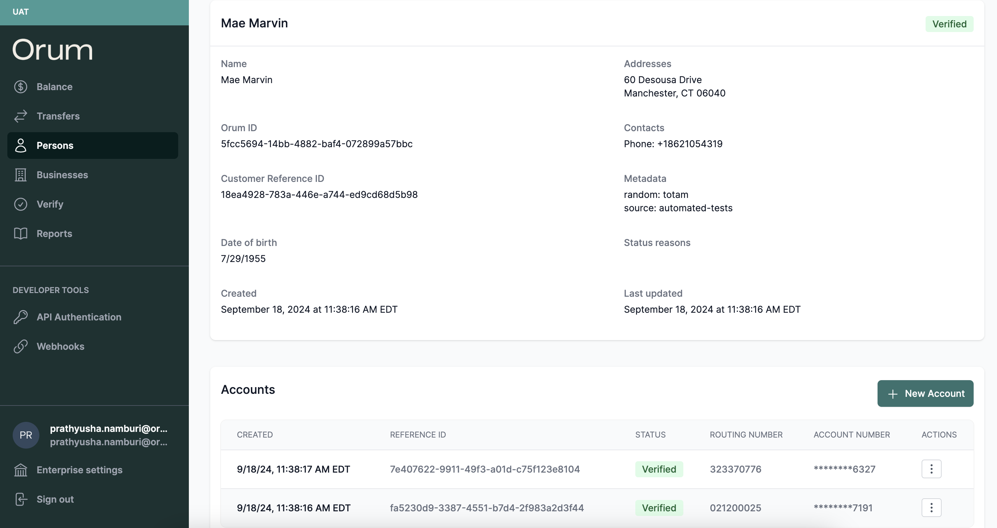Navigate to Webhooks developer tool
The image size is (997, 528).
click(x=60, y=346)
